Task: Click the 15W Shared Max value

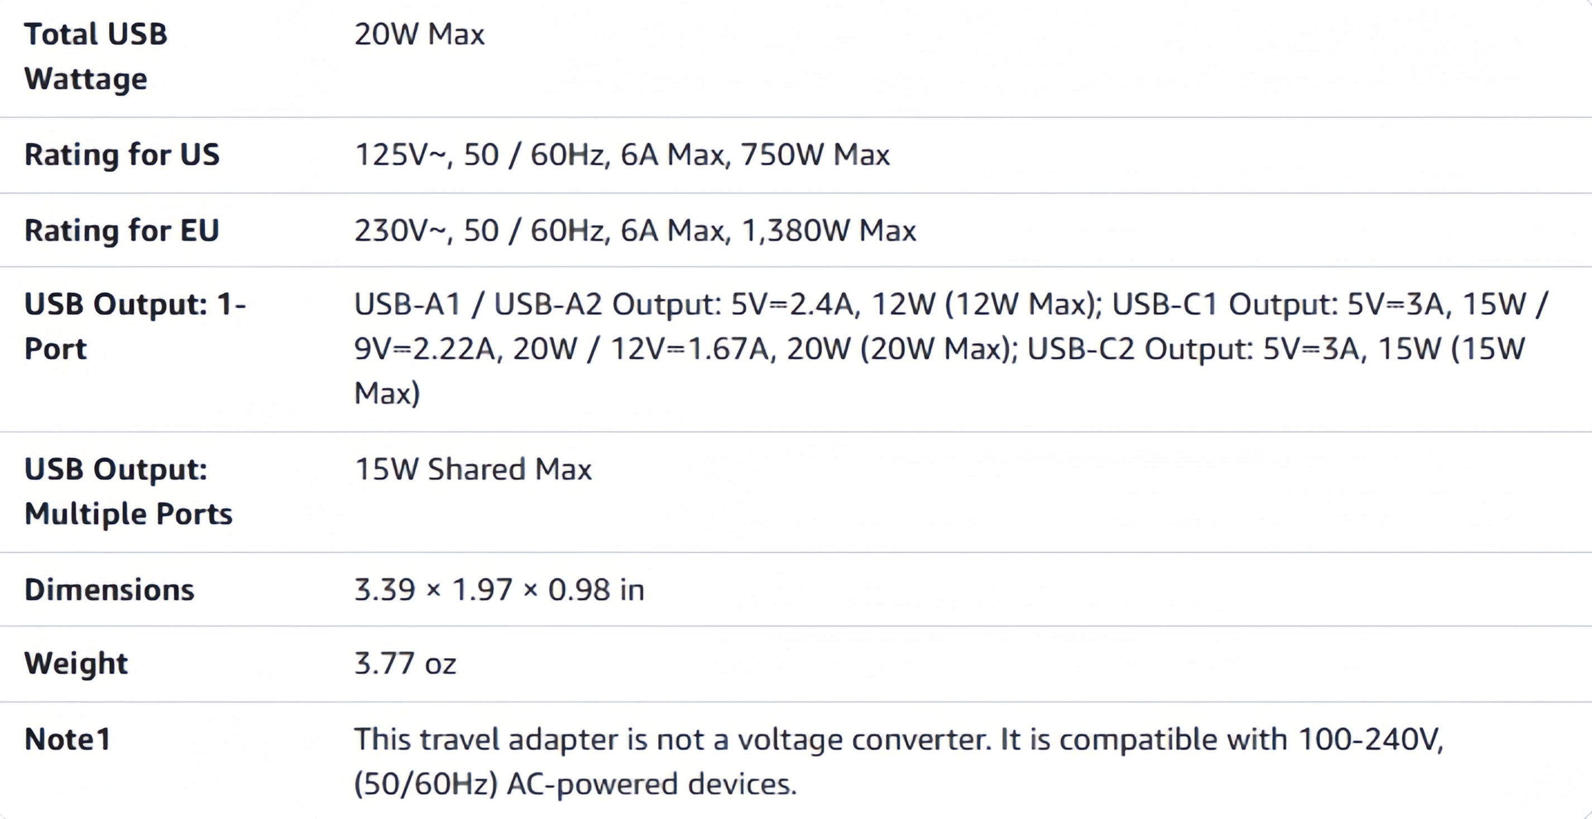Action: pos(473,469)
